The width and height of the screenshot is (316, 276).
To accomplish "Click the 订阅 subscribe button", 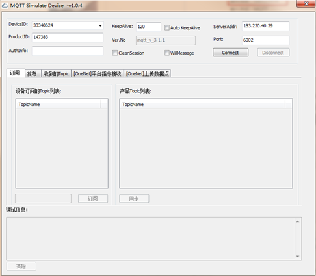I will 93,199.
